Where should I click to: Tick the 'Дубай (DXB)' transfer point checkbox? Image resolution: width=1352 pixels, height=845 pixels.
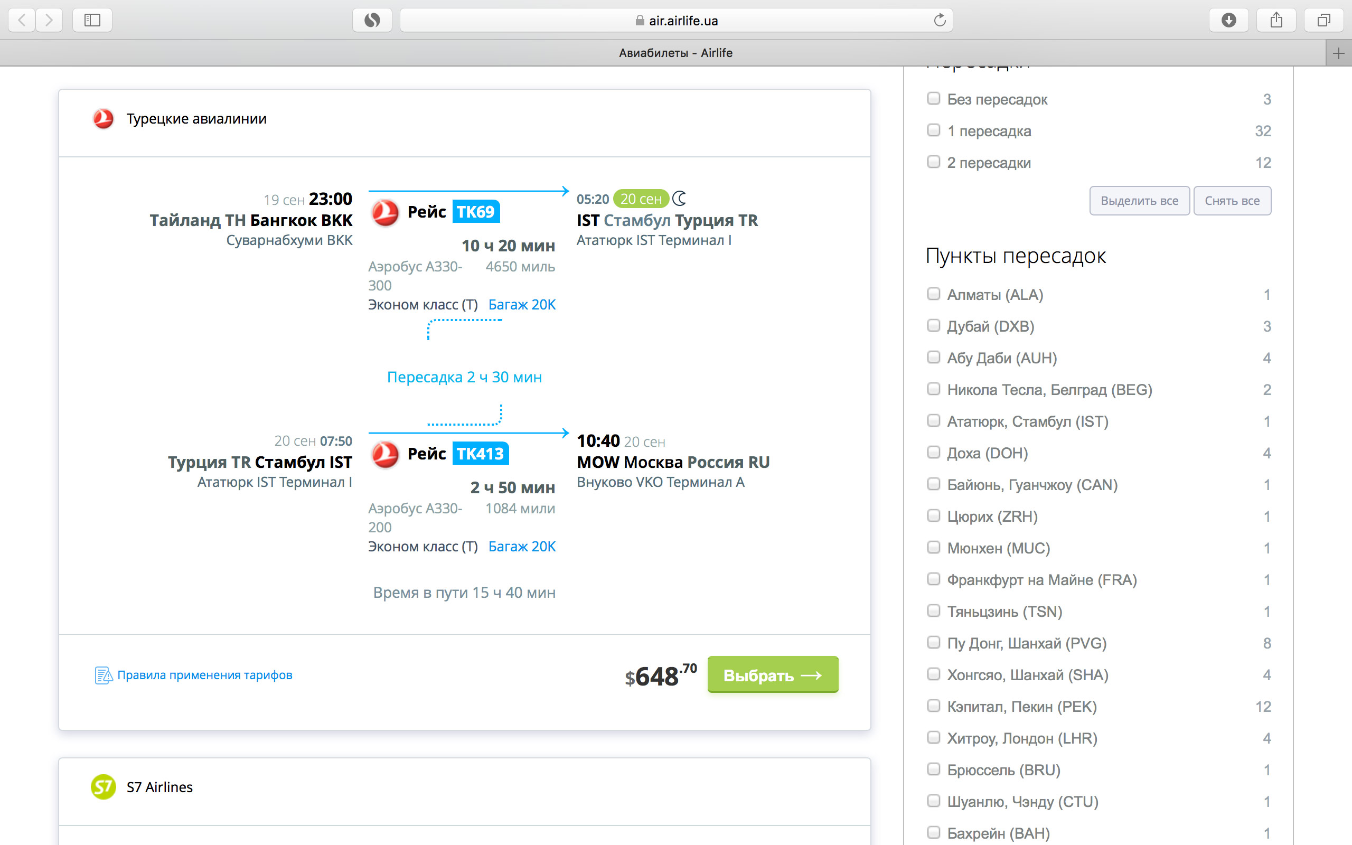pos(934,326)
